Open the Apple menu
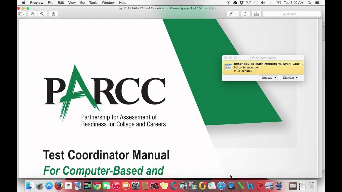 [x=24, y=3]
